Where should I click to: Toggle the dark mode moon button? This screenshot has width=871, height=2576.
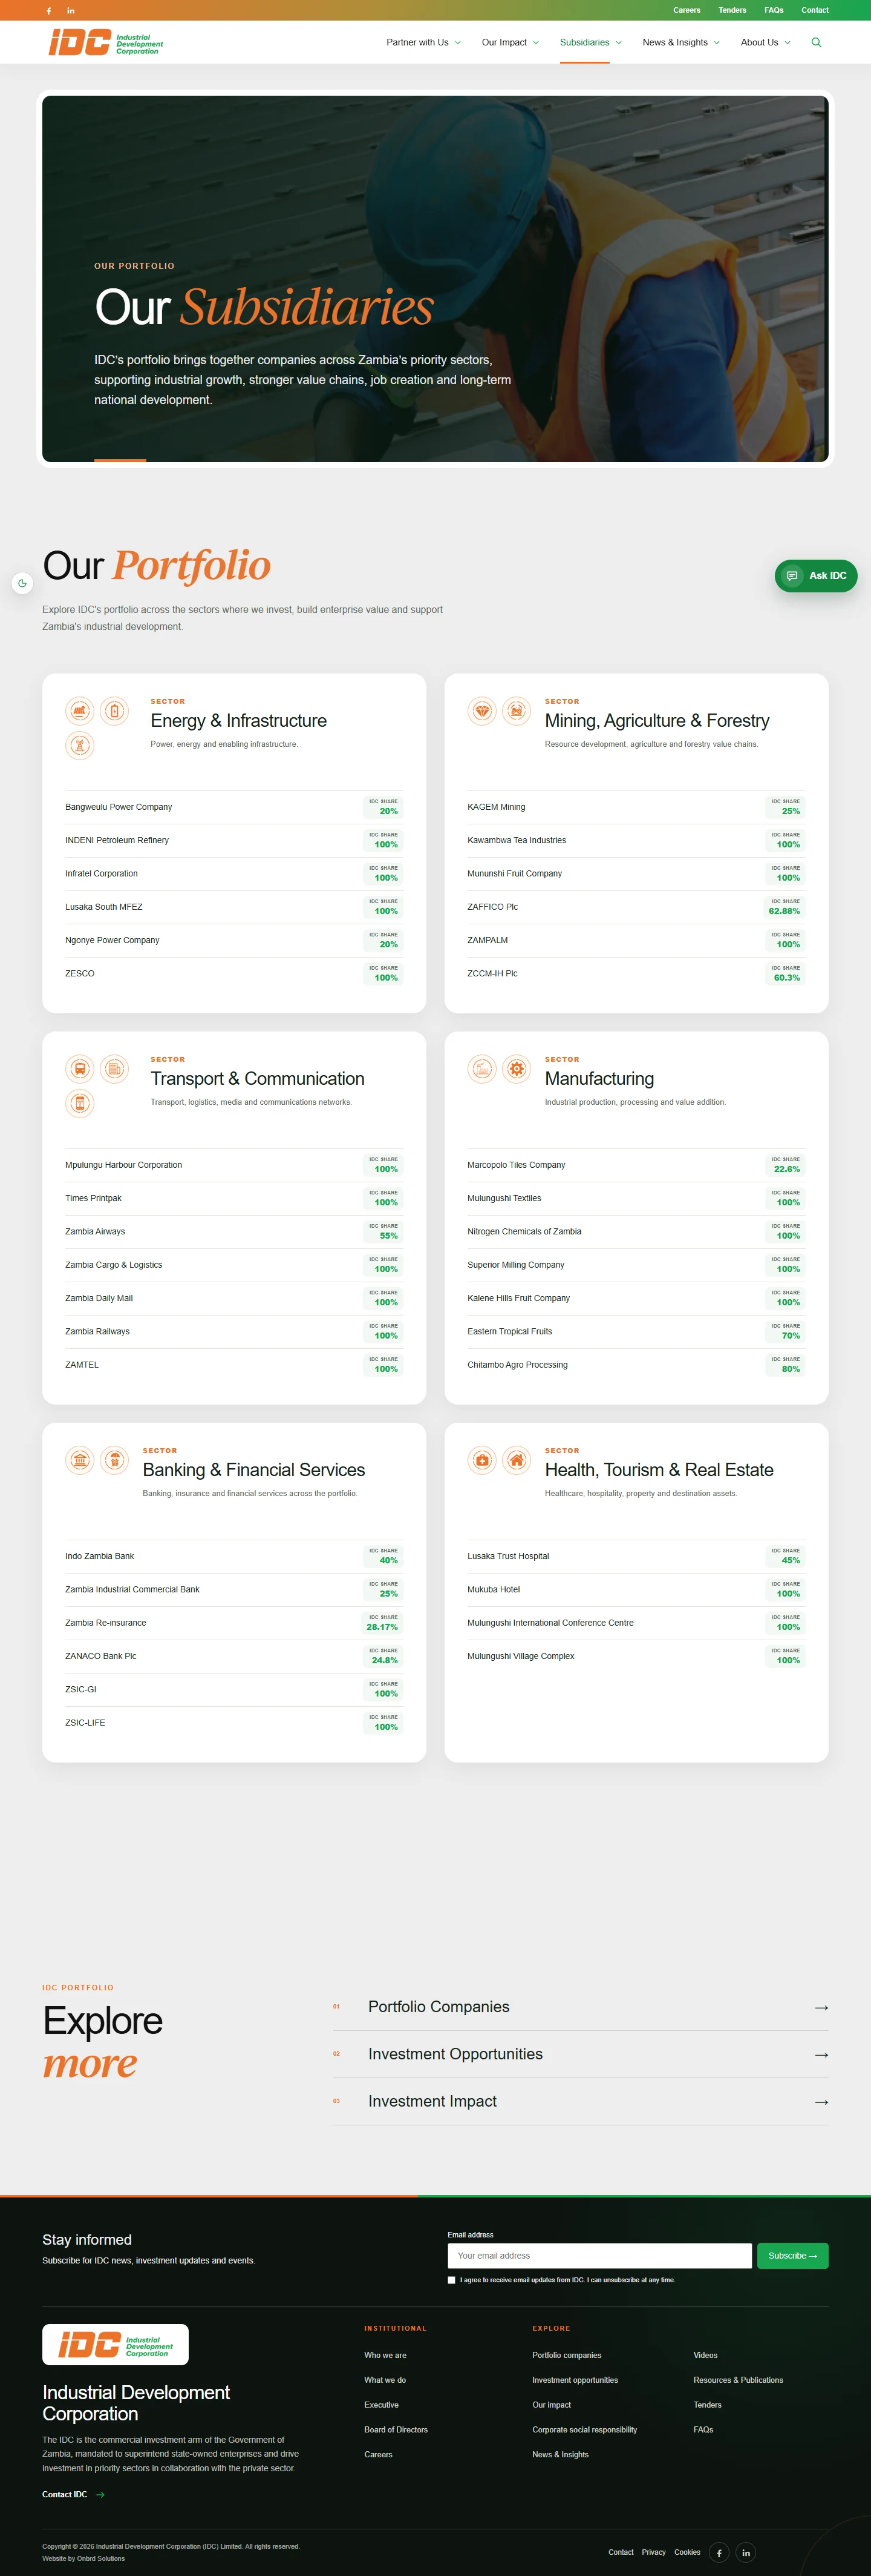point(22,583)
